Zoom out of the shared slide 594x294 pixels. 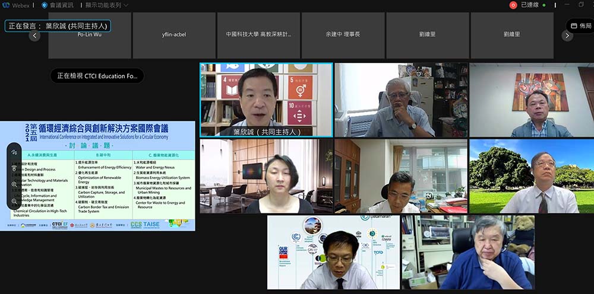14,201
